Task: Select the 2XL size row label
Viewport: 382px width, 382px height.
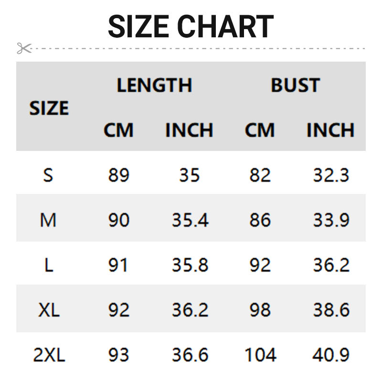Action: point(49,355)
